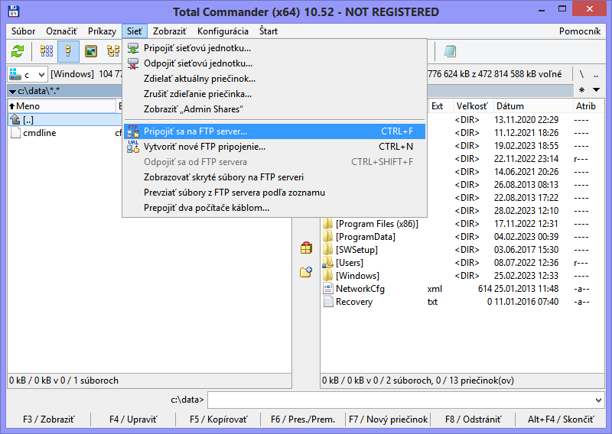
Task: Expand the command line history dropdown
Action: click(597, 400)
